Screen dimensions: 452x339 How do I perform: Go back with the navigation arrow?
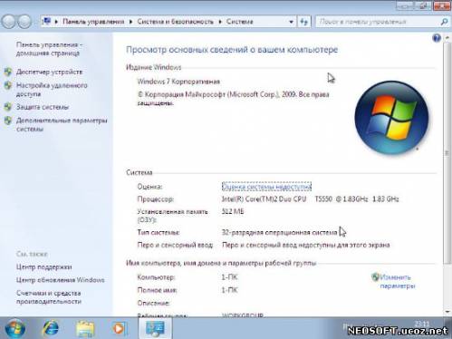[x=8, y=22]
